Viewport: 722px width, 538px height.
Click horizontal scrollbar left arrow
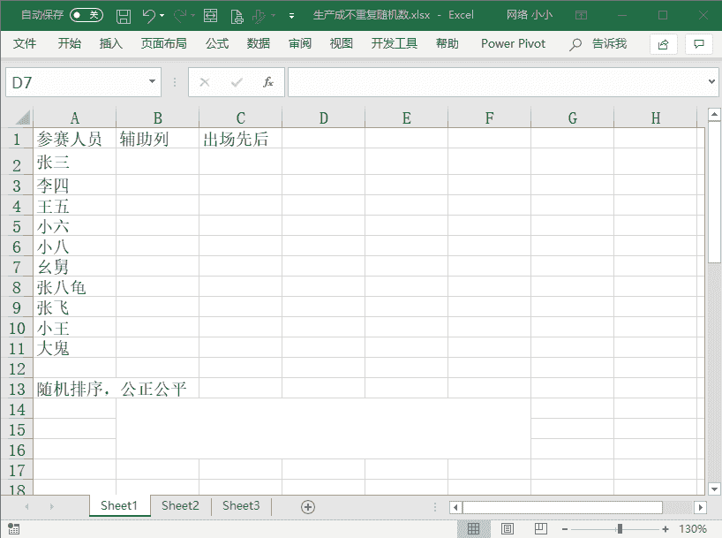455,508
